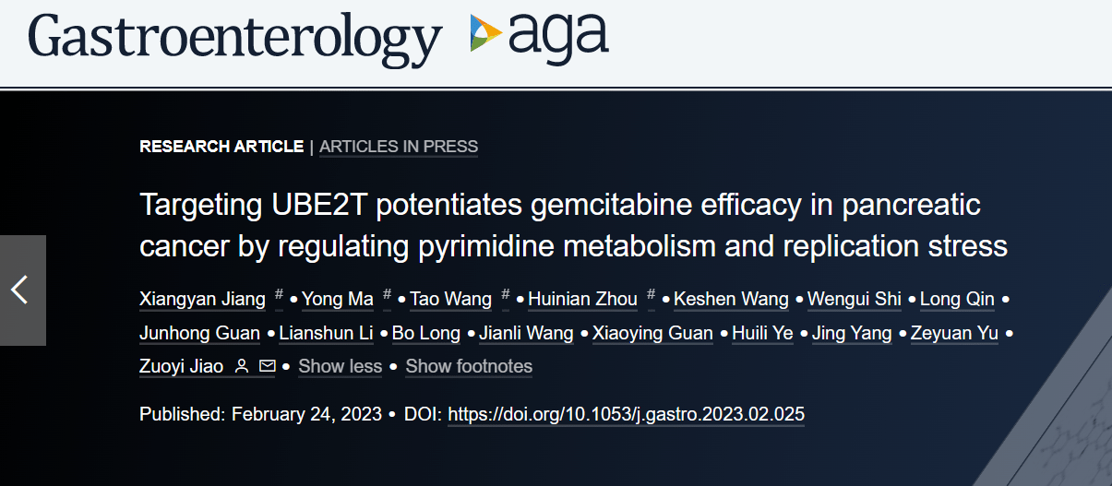
Task: Open author Xiangyan Jiang's details
Action: (x=202, y=300)
